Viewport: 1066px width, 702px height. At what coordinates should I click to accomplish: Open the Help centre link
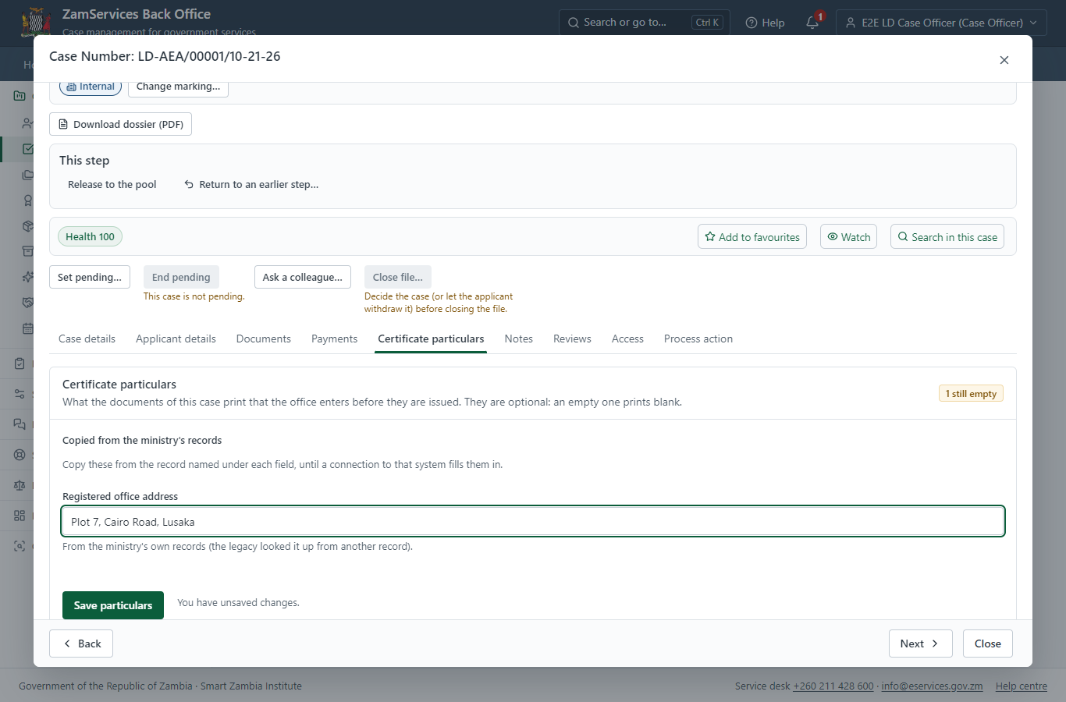point(1022,686)
